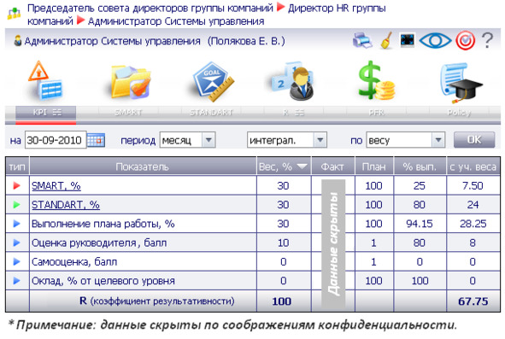Open the 'SMART, %' indicator link
The image size is (505, 339).
(56, 186)
